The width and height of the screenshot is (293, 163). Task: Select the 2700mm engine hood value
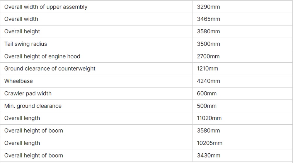[x=209, y=56]
